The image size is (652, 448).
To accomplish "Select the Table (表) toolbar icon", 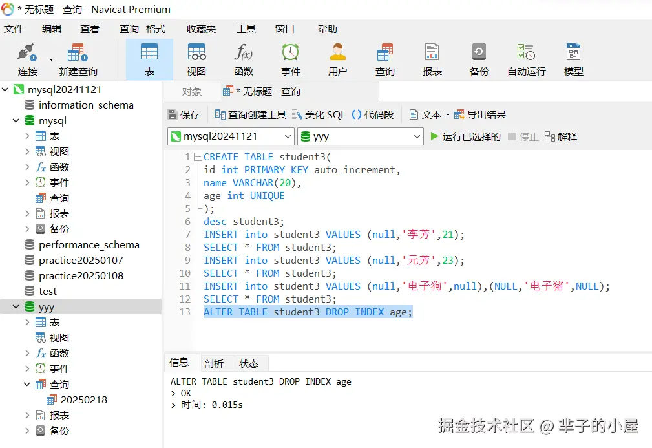I will 149,53.
